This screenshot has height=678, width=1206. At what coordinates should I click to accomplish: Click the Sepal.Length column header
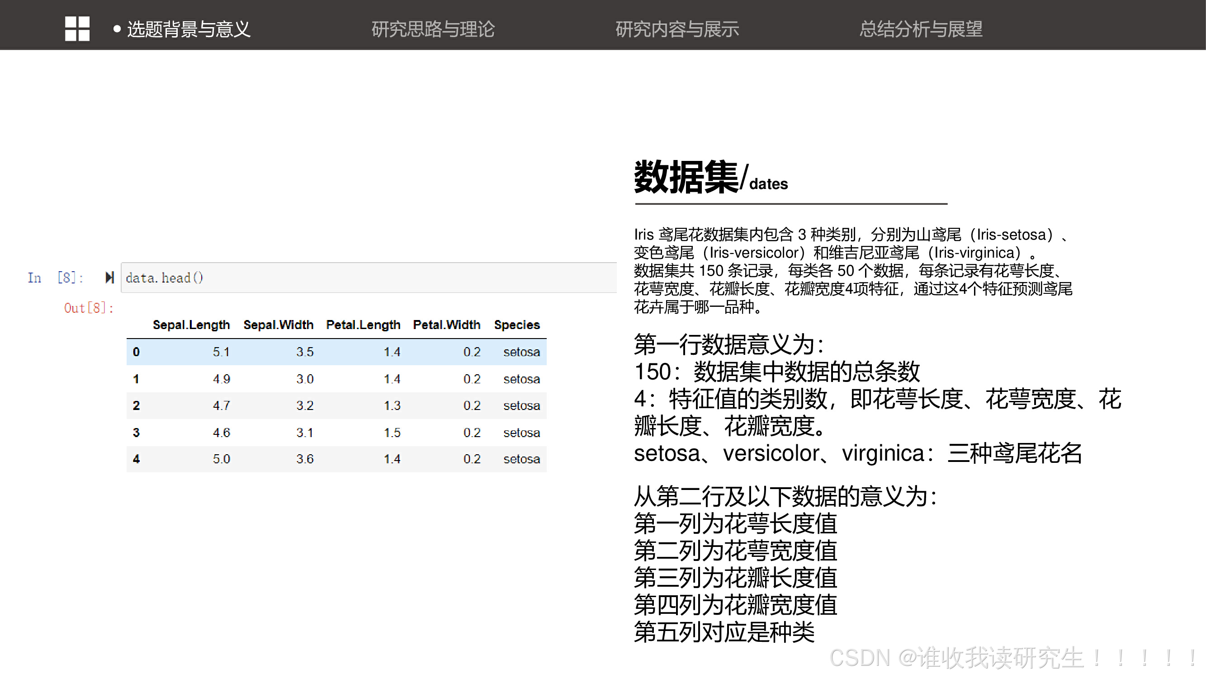coord(191,325)
